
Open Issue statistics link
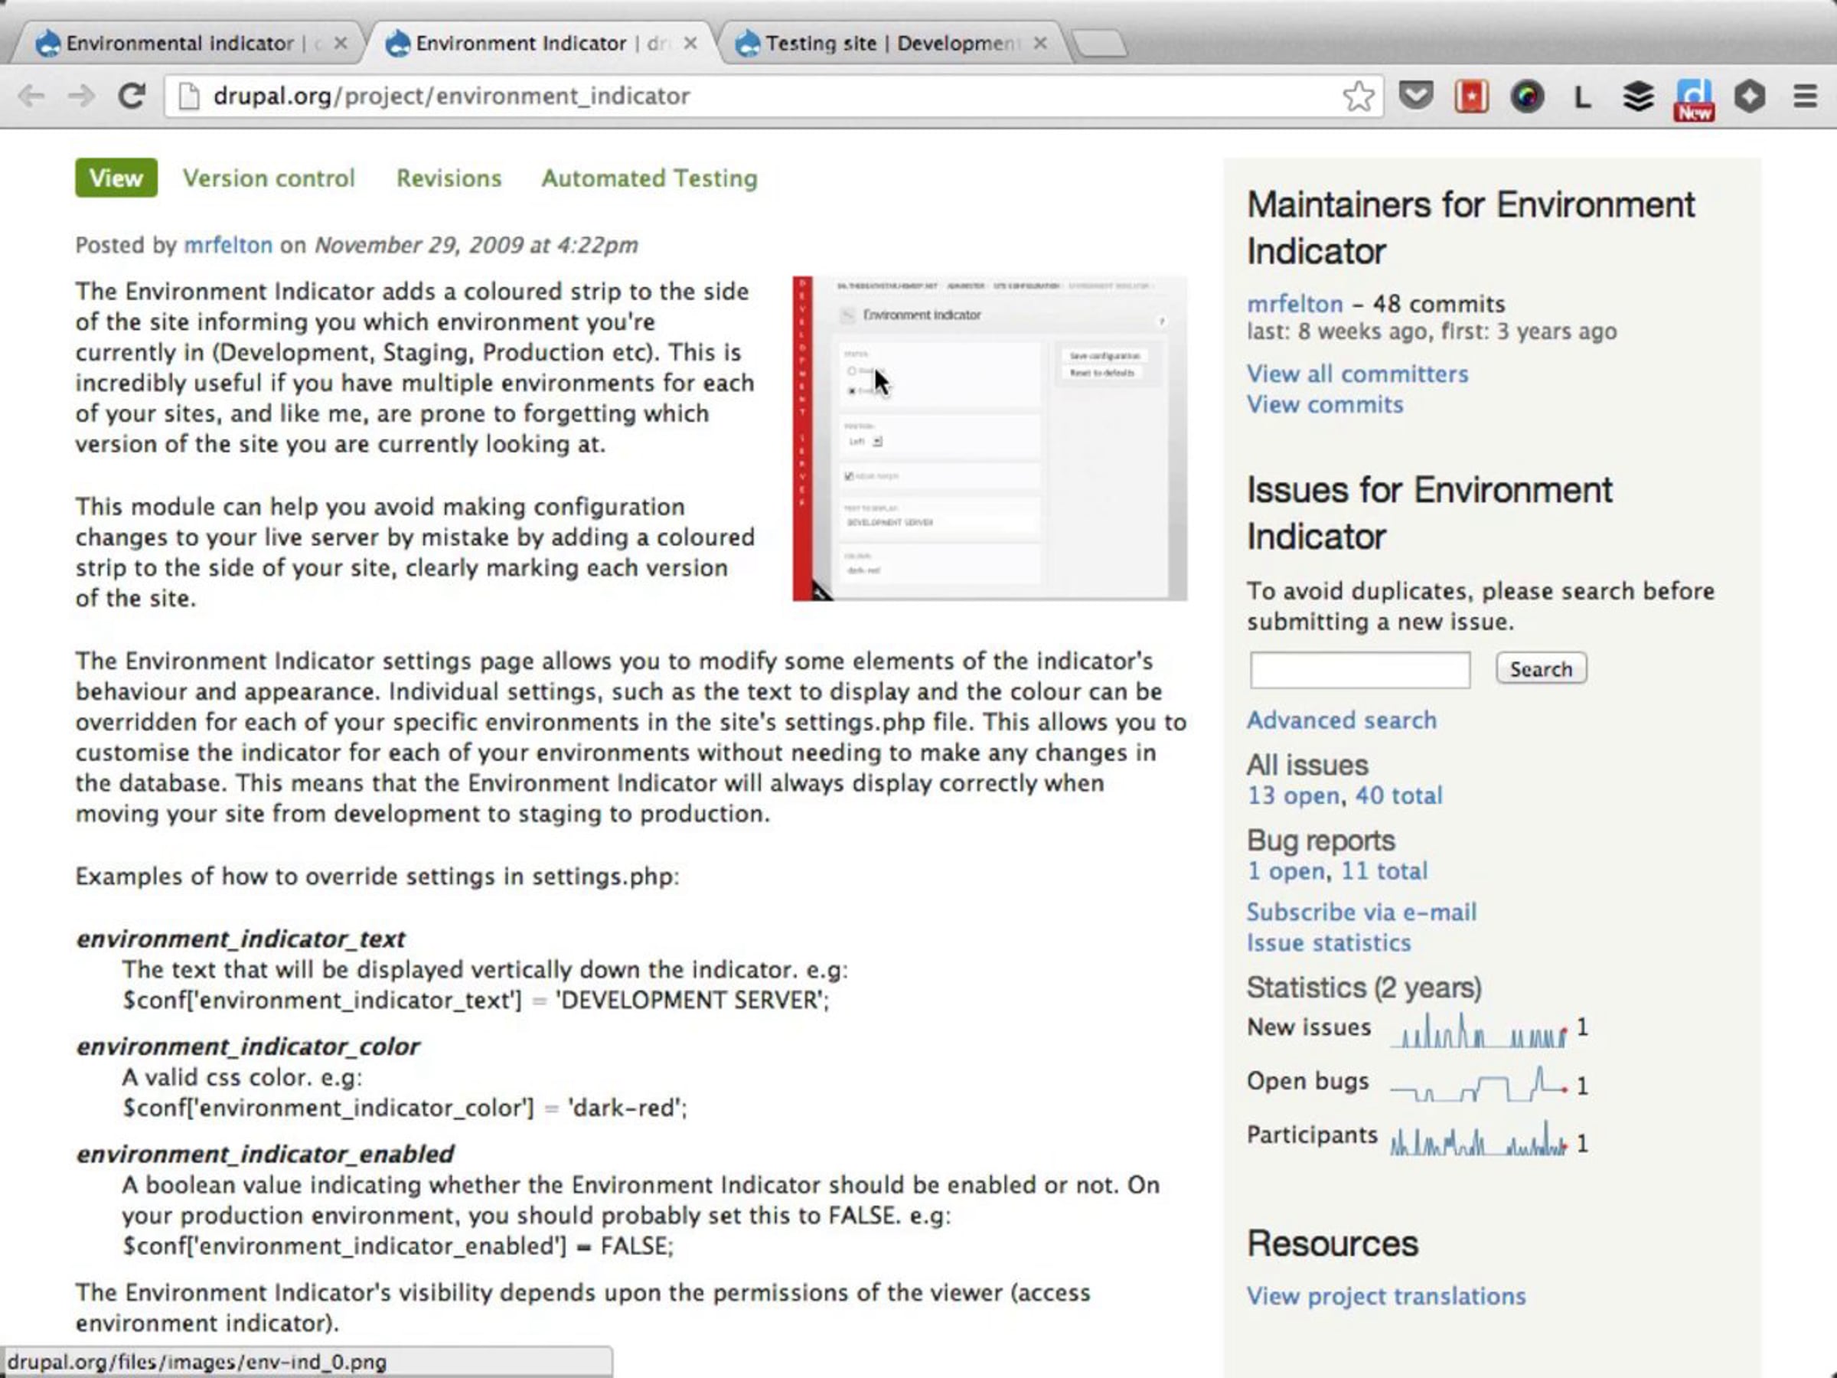tap(1329, 942)
